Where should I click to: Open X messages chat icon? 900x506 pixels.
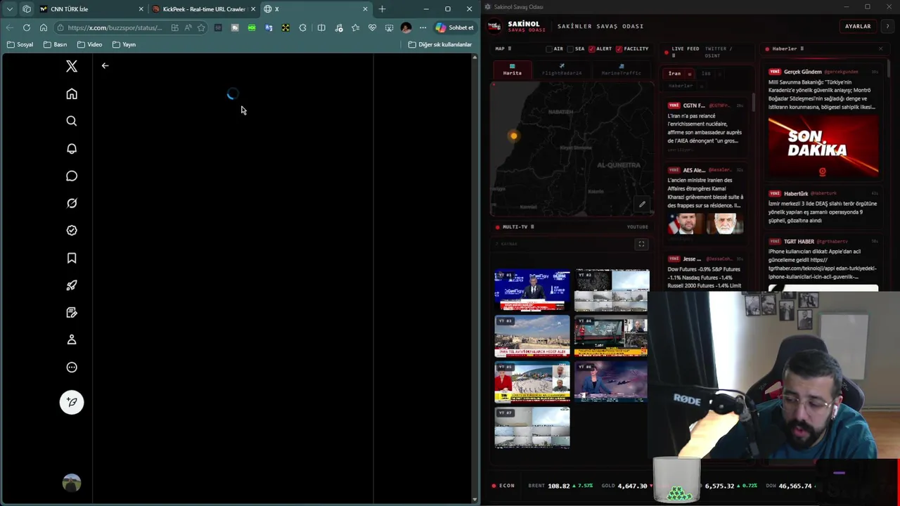[x=72, y=176]
